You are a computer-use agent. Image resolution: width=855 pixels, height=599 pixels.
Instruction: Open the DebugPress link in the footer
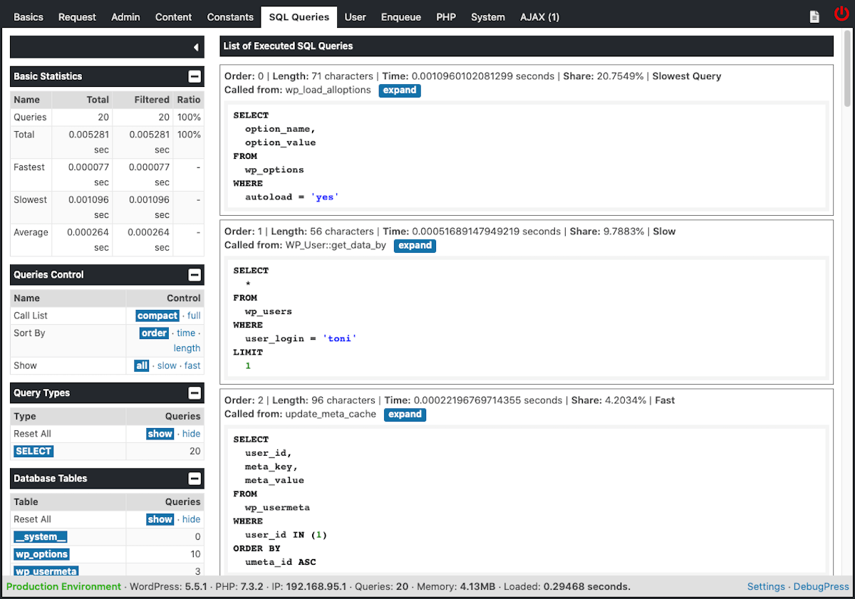point(821,586)
